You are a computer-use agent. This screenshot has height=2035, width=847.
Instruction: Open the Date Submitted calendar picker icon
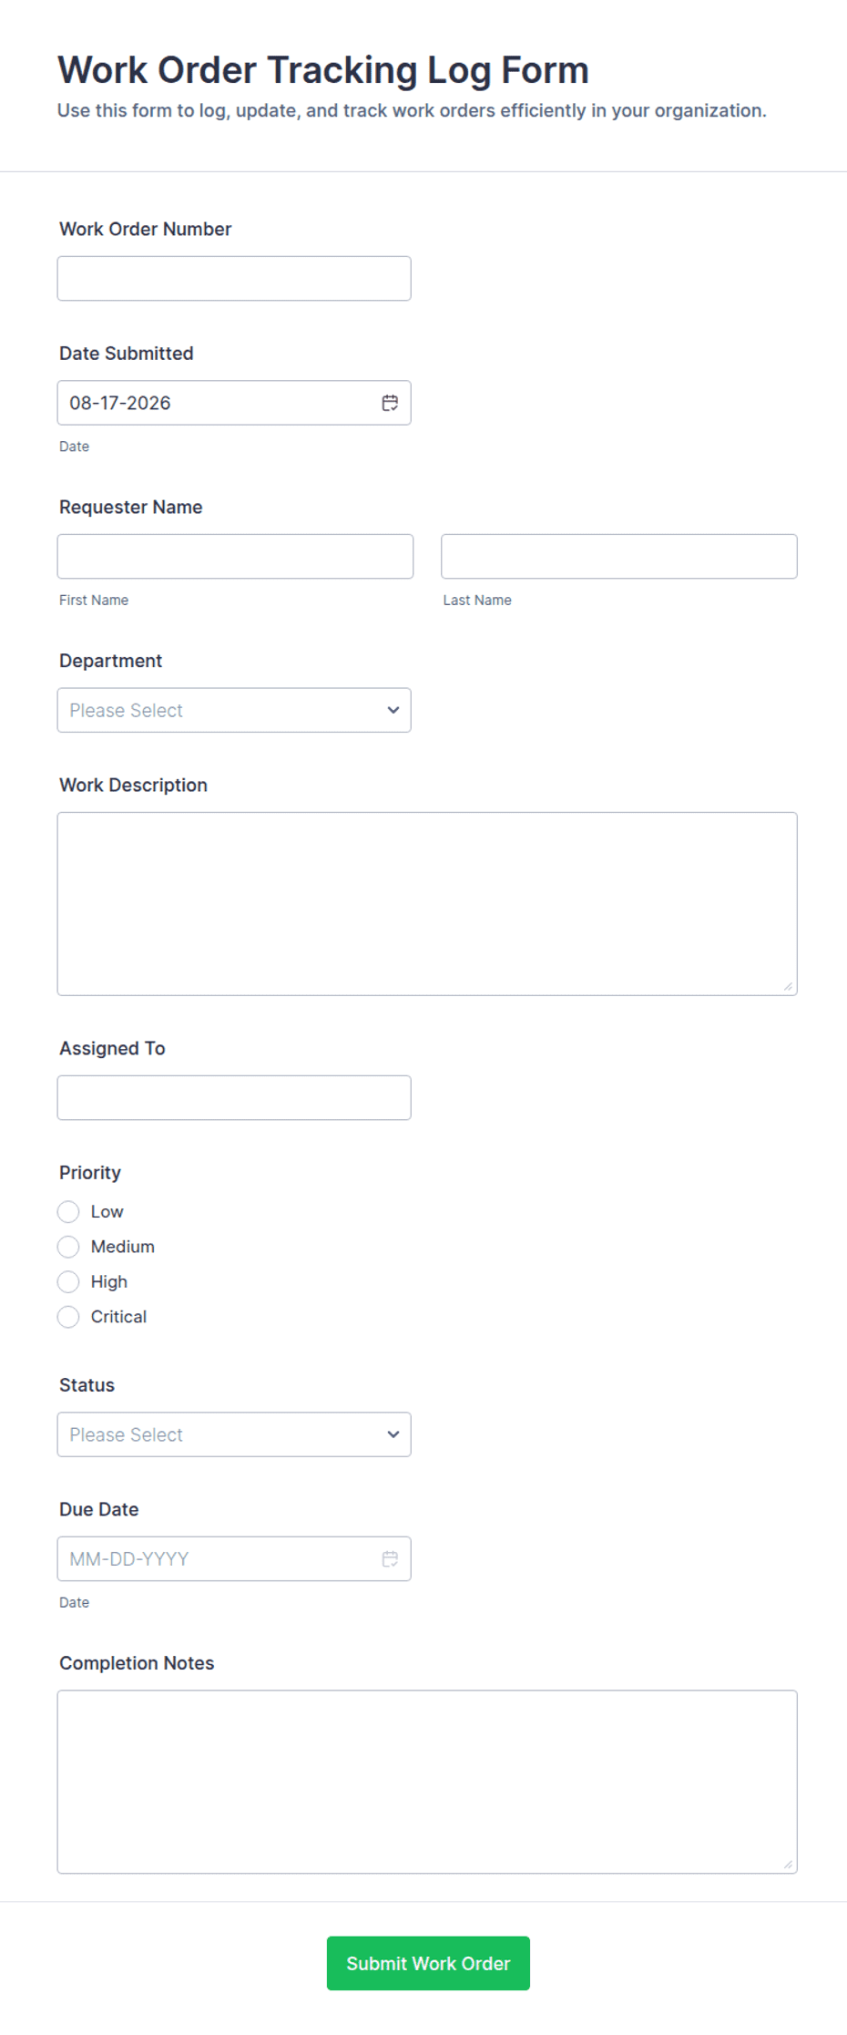390,403
